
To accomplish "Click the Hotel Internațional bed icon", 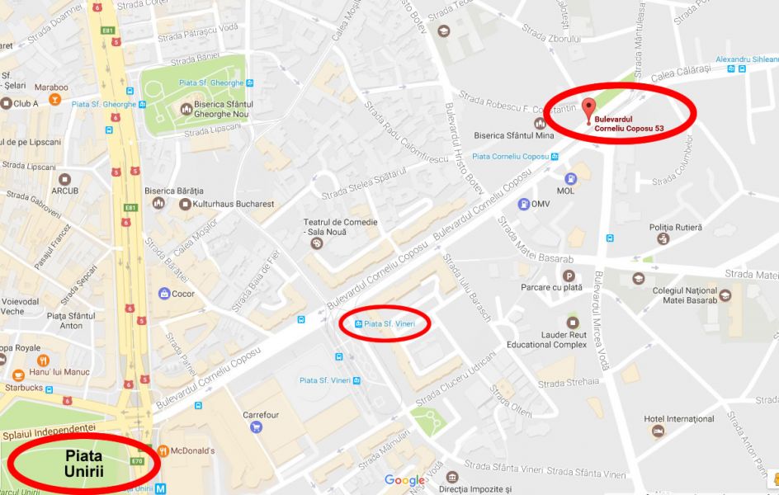I will point(659,431).
